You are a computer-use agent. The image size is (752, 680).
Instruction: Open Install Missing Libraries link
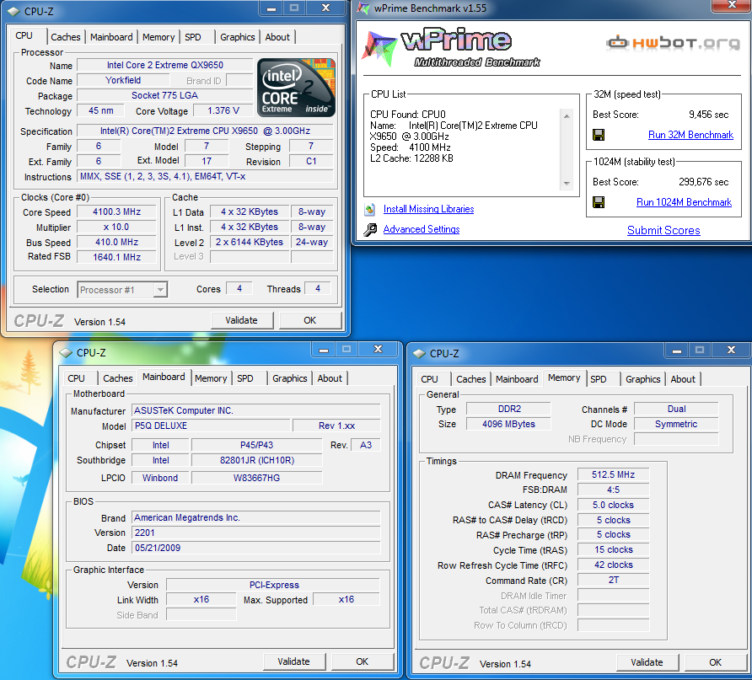(x=429, y=210)
